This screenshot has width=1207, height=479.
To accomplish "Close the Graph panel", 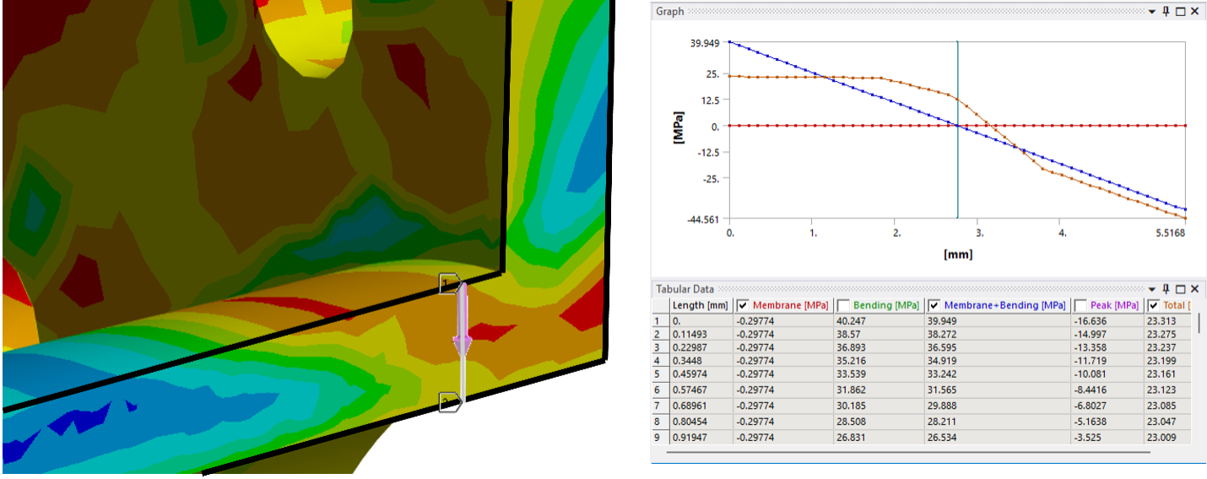I will click(1194, 12).
